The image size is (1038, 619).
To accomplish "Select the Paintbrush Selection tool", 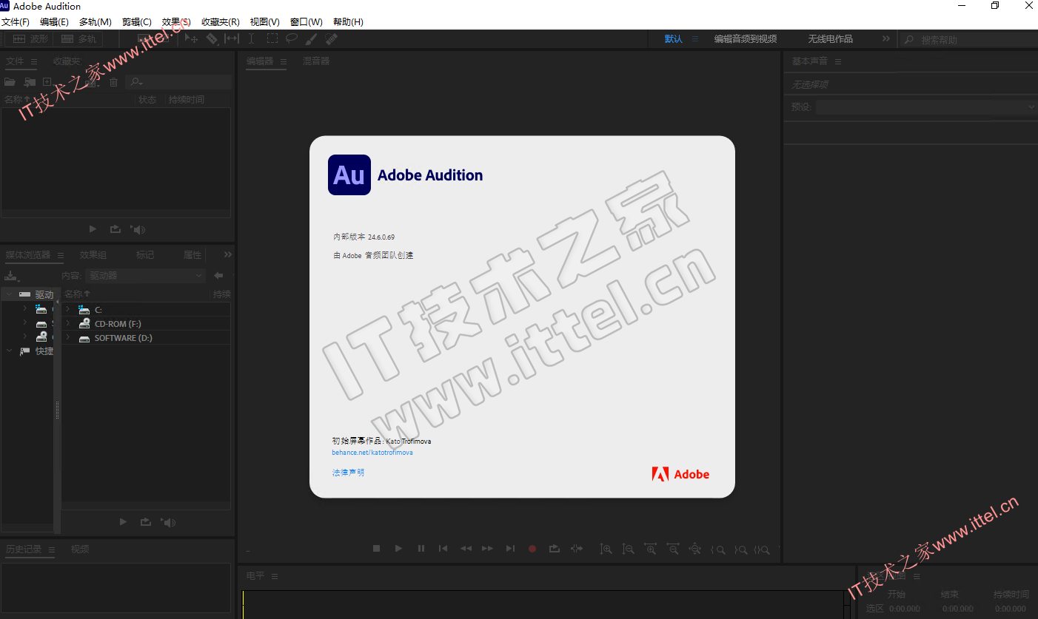I will pyautogui.click(x=312, y=38).
